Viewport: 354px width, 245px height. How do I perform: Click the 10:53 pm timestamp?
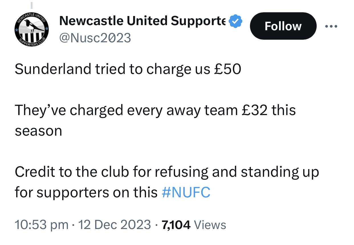pyautogui.click(x=42, y=225)
